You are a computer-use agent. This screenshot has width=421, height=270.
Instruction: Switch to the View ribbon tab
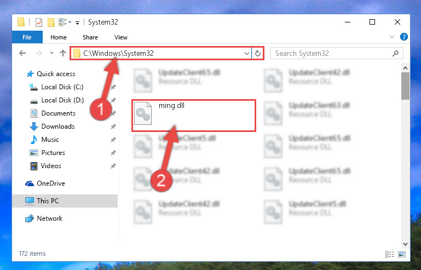tap(121, 37)
